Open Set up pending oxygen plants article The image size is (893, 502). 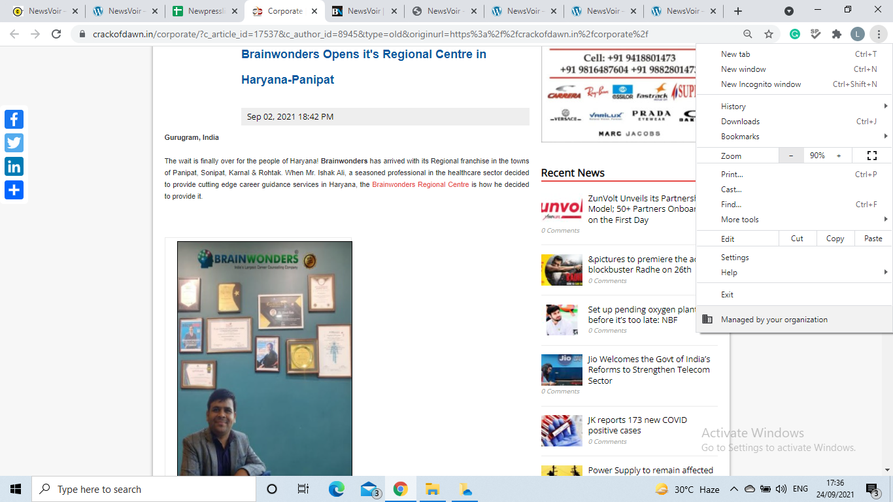(642, 314)
